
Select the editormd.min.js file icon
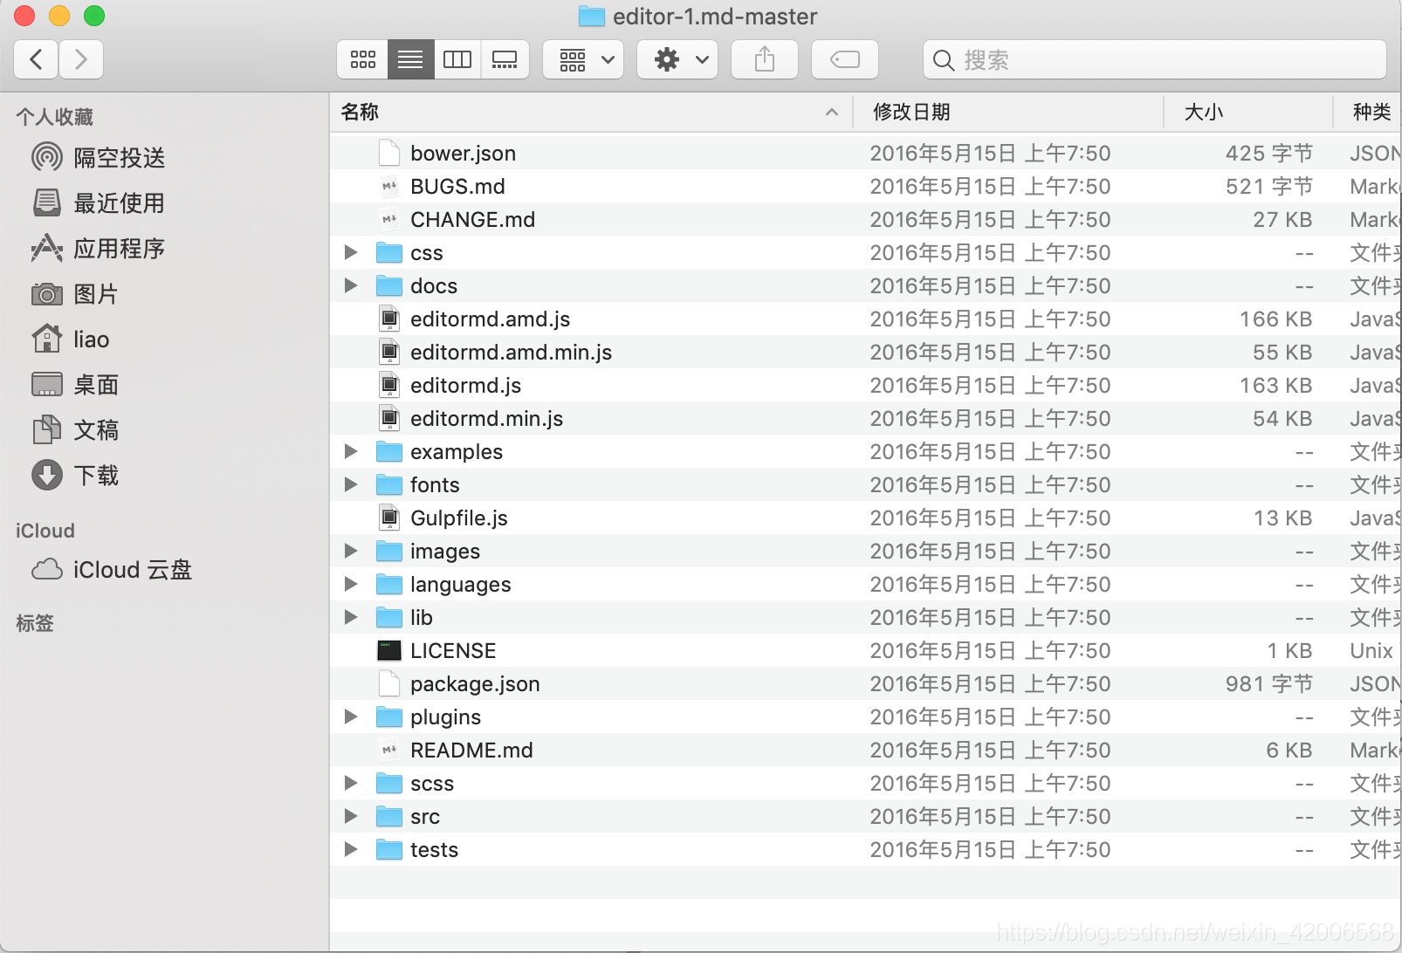pos(389,418)
